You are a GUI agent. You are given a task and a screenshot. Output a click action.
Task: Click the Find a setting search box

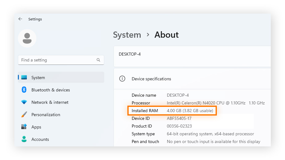click(61, 60)
